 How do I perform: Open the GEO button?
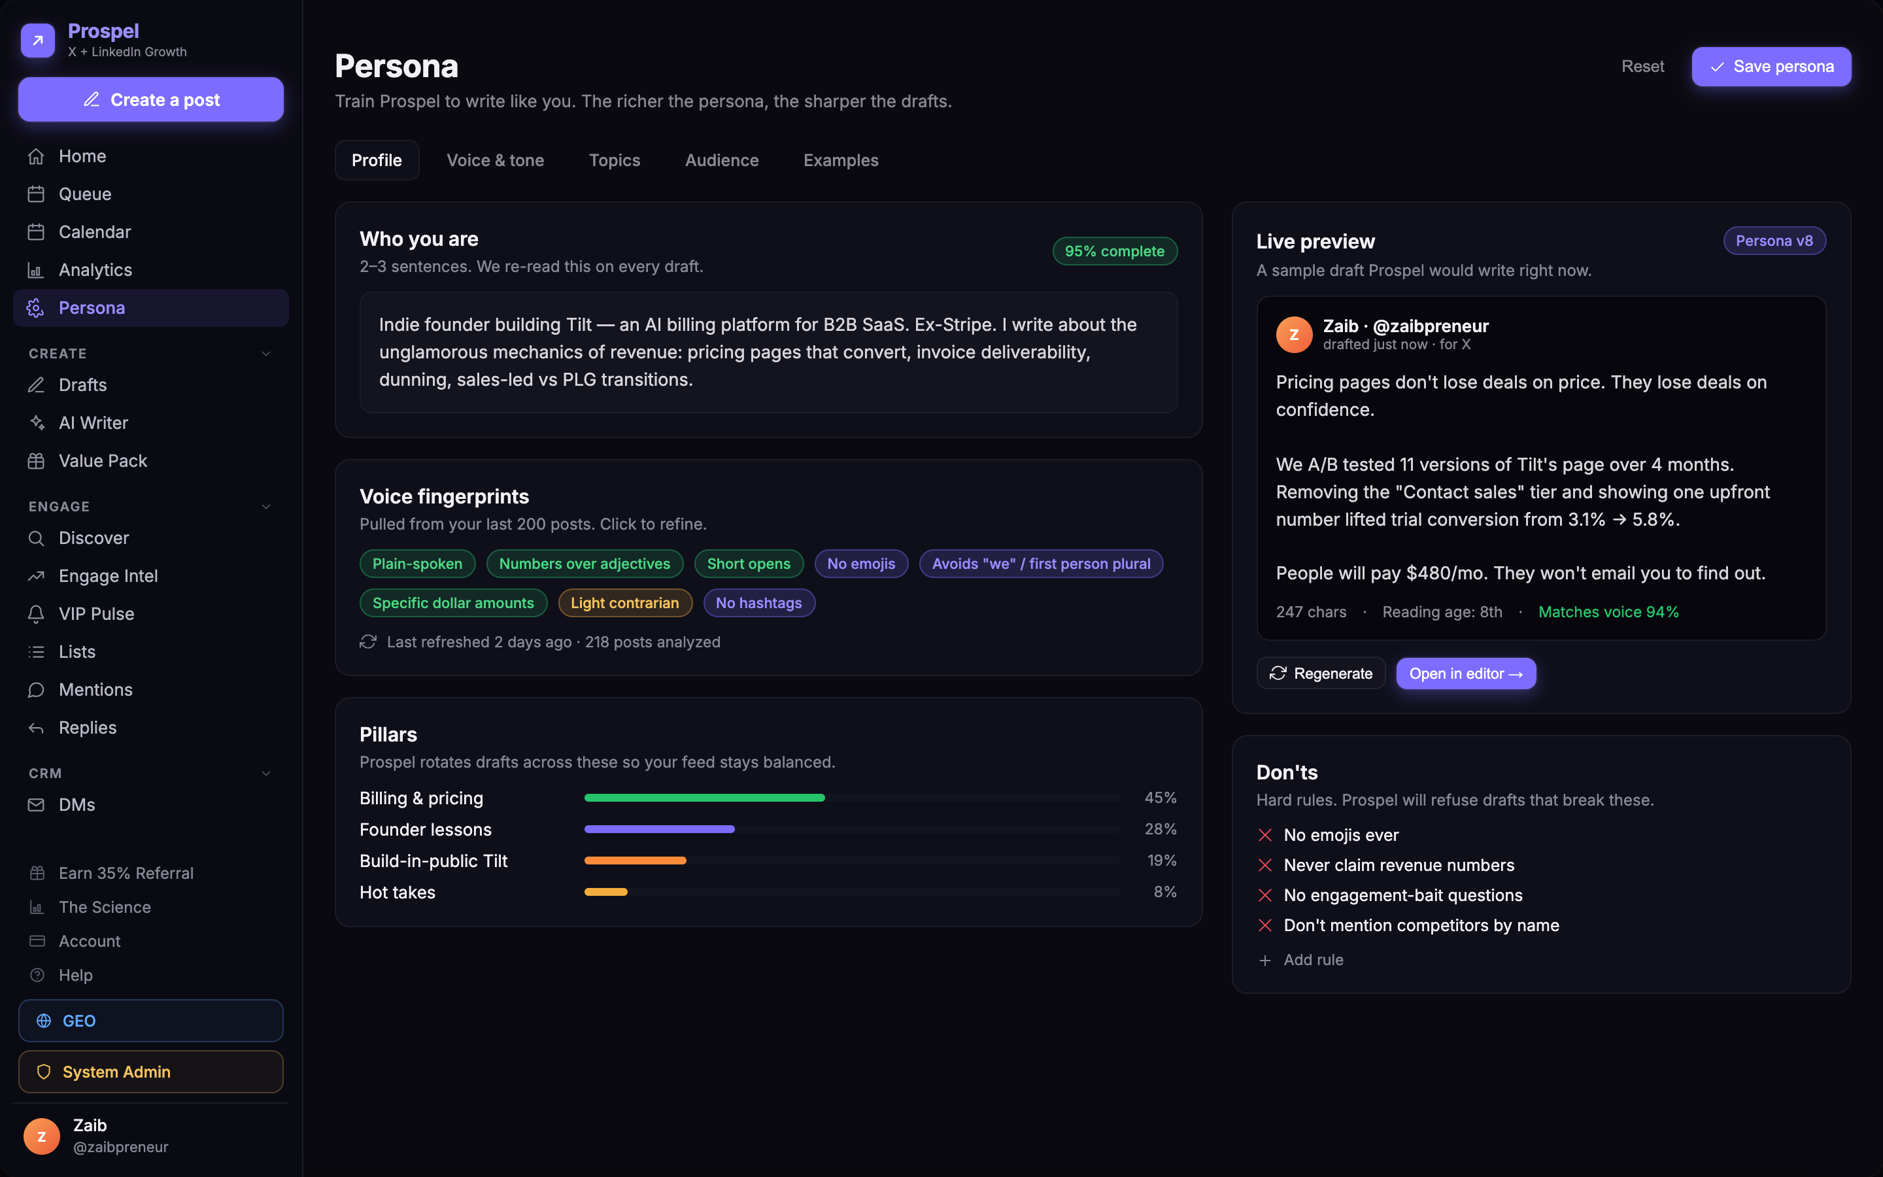coord(151,1021)
